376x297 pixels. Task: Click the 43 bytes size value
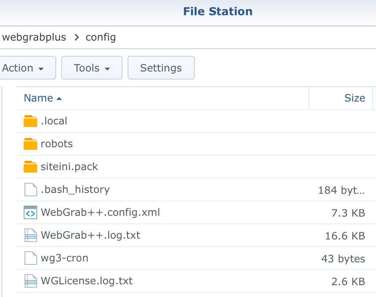click(x=343, y=258)
